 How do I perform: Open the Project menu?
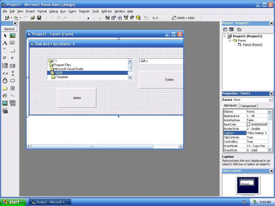(x=30, y=11)
